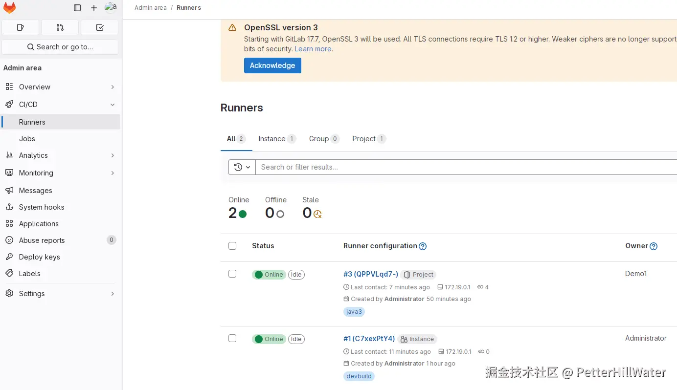Open Jobs in the sidebar
The height and width of the screenshot is (390, 677).
click(x=61, y=139)
